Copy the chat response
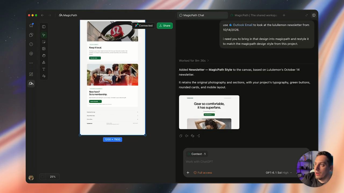The image size is (344, 193). tap(181, 136)
